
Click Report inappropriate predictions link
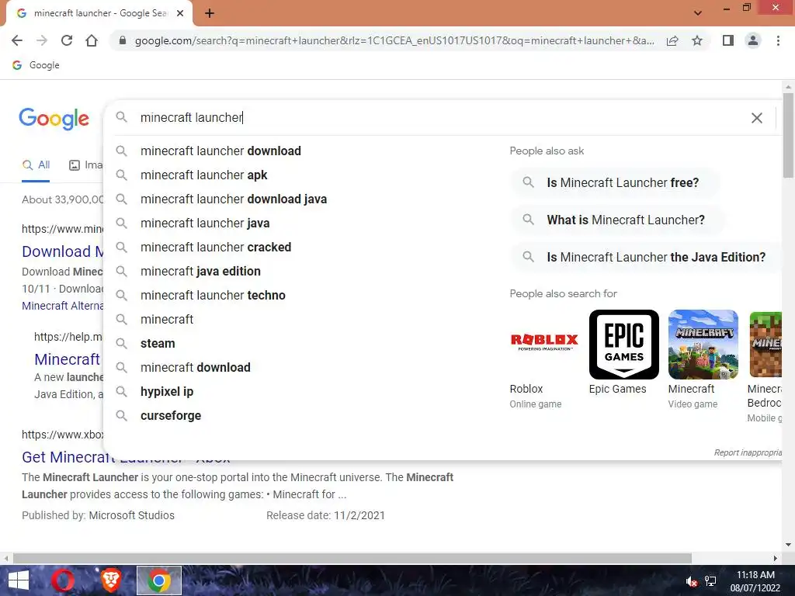tap(748, 452)
